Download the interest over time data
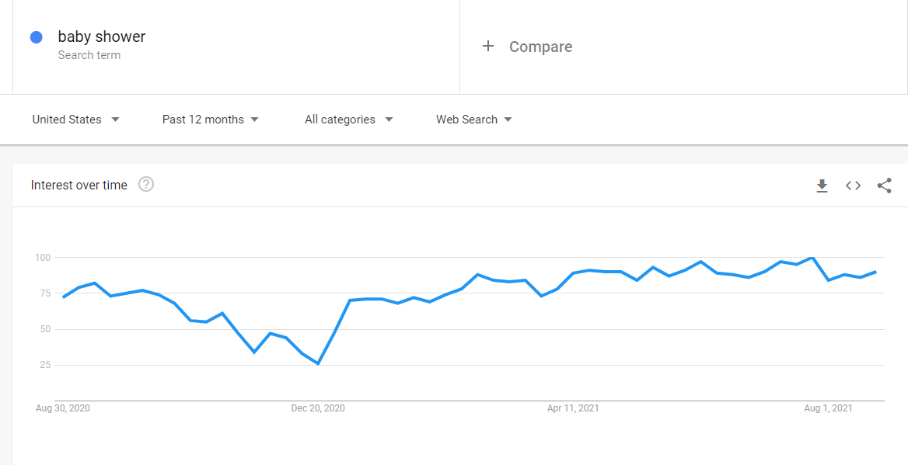Image resolution: width=908 pixels, height=465 pixels. tap(822, 186)
